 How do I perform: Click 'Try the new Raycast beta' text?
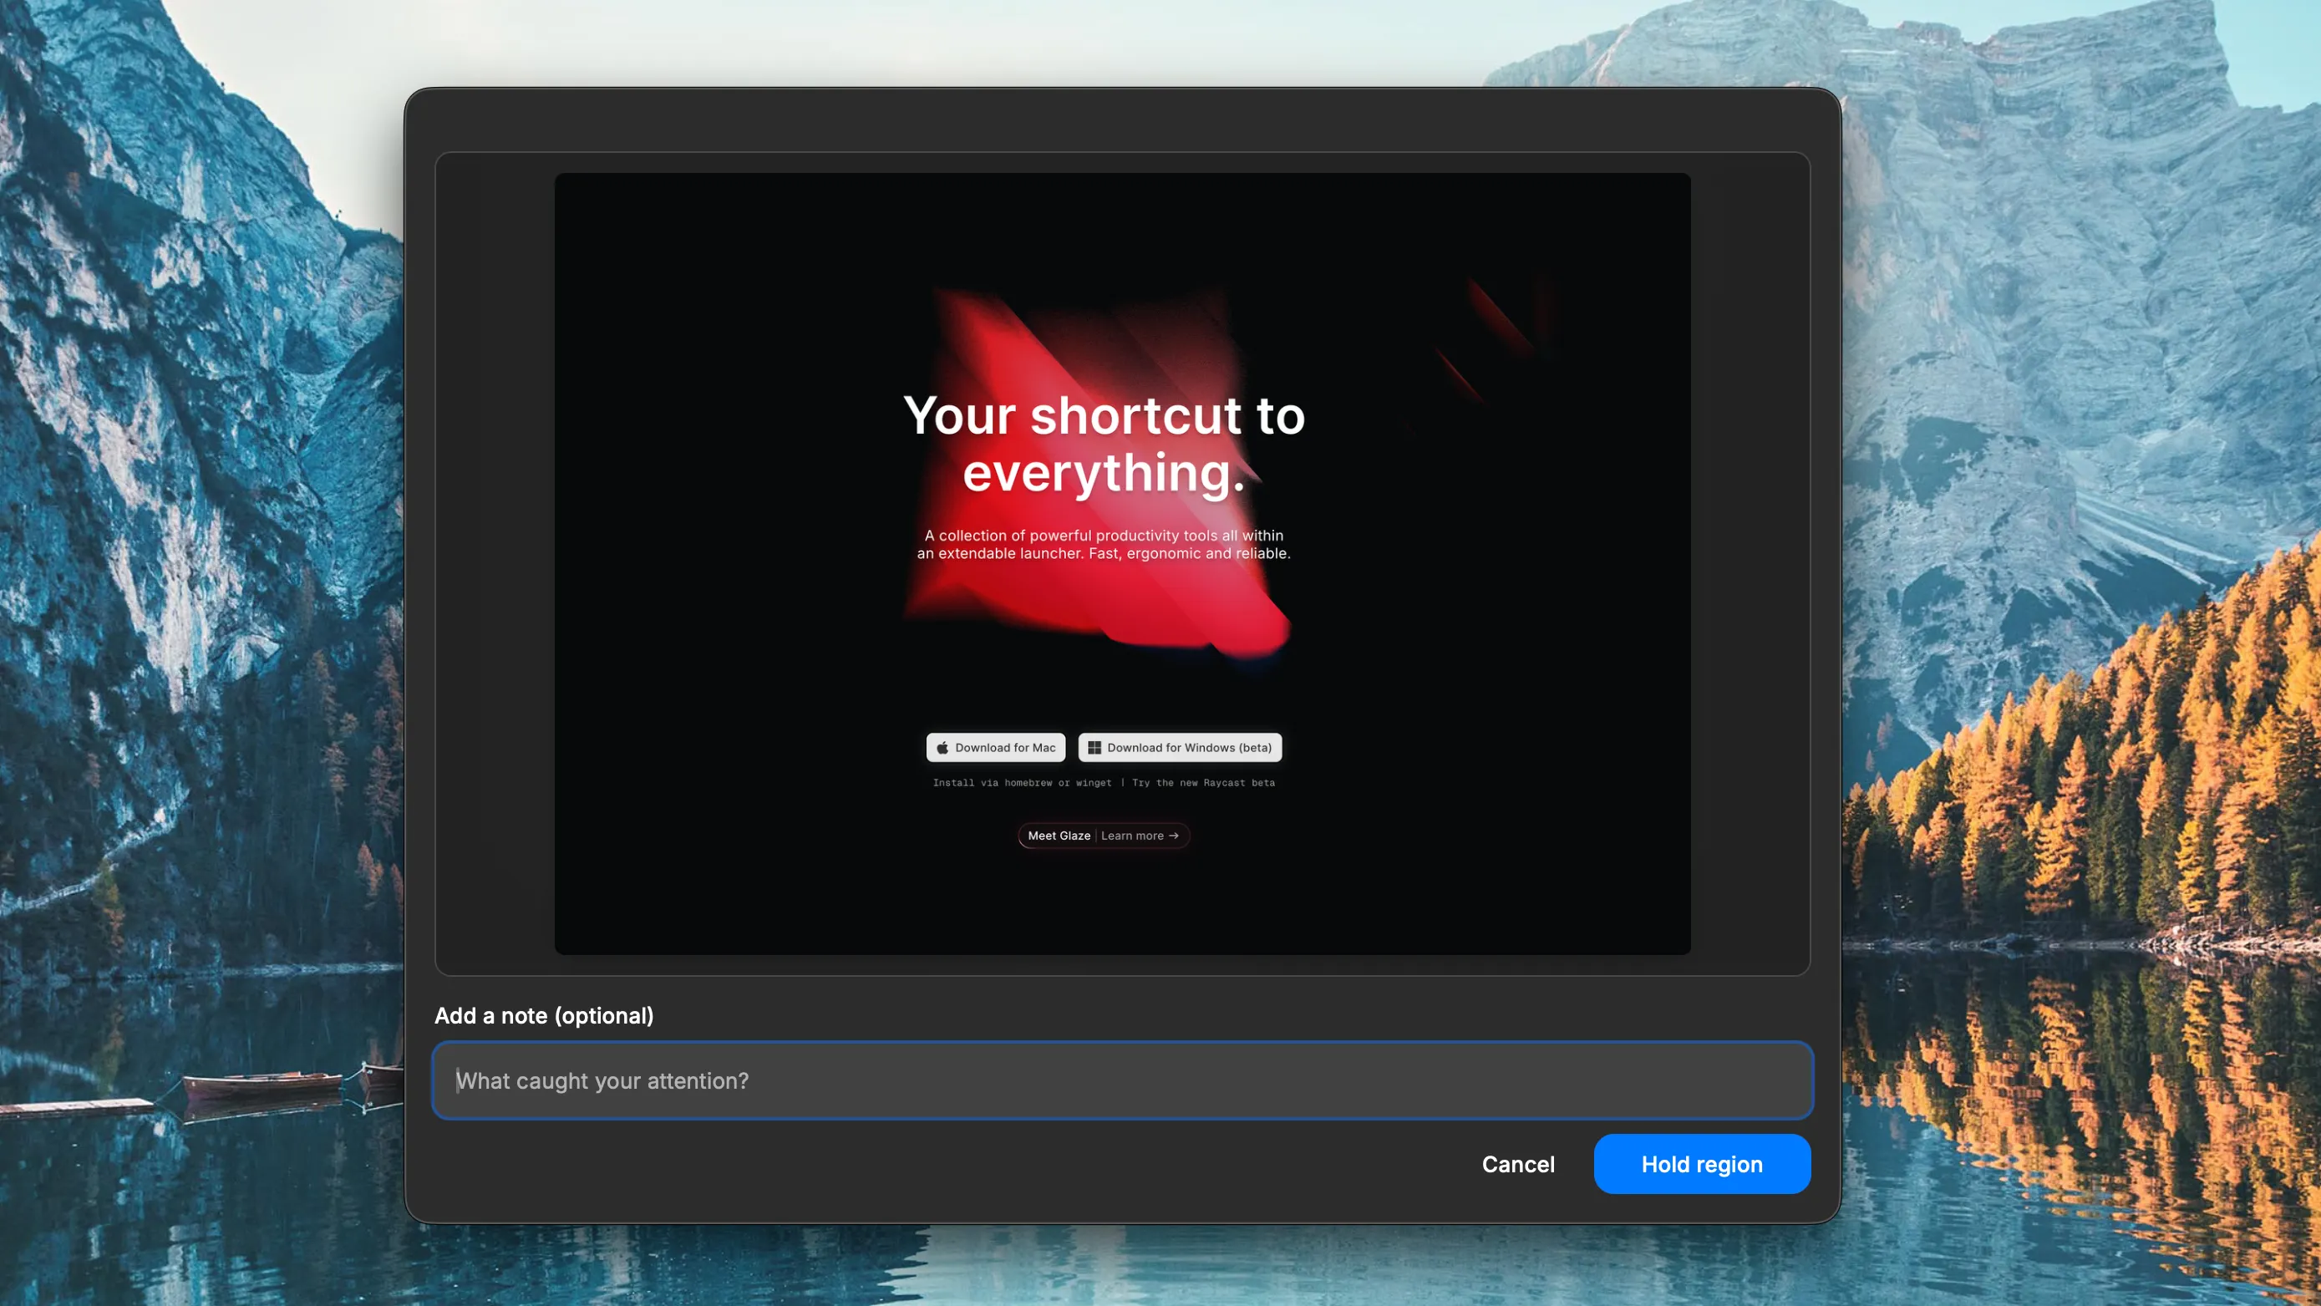pyautogui.click(x=1203, y=782)
